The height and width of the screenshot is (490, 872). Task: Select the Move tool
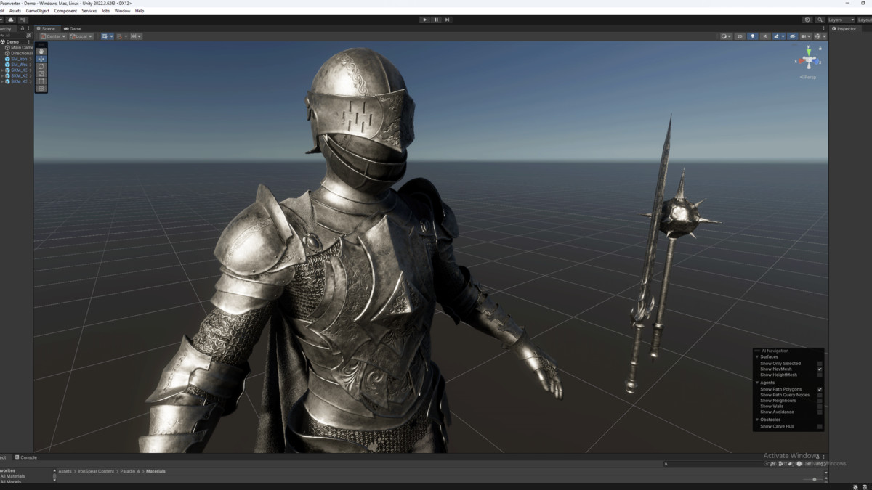[x=41, y=59]
